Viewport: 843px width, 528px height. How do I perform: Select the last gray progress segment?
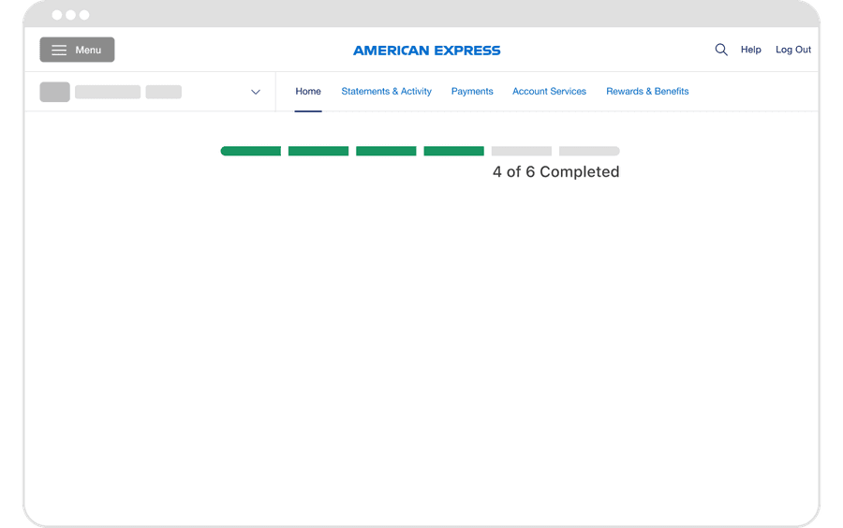pyautogui.click(x=589, y=151)
